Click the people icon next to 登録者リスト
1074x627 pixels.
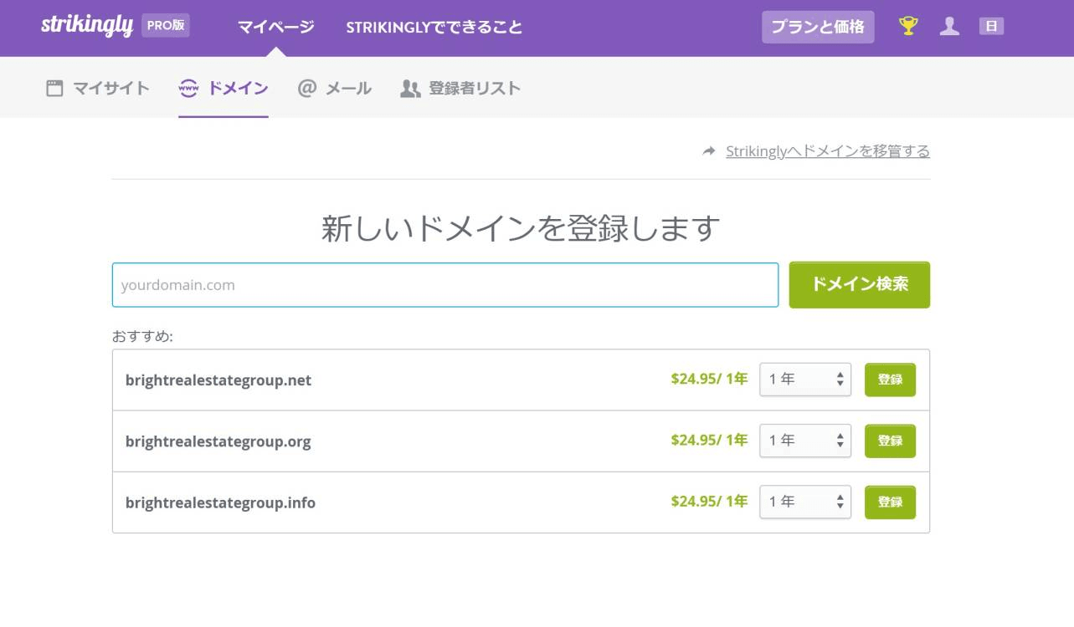pos(410,87)
